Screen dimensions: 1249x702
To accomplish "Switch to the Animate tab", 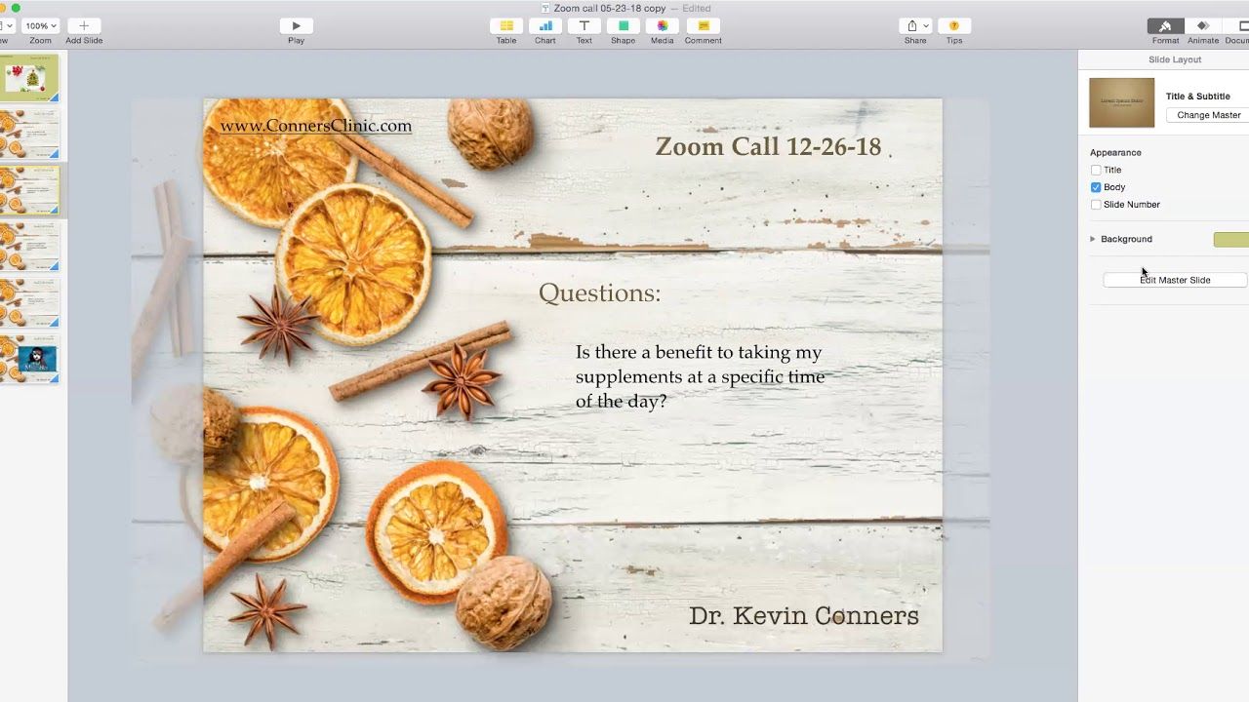I will 1202,26.
